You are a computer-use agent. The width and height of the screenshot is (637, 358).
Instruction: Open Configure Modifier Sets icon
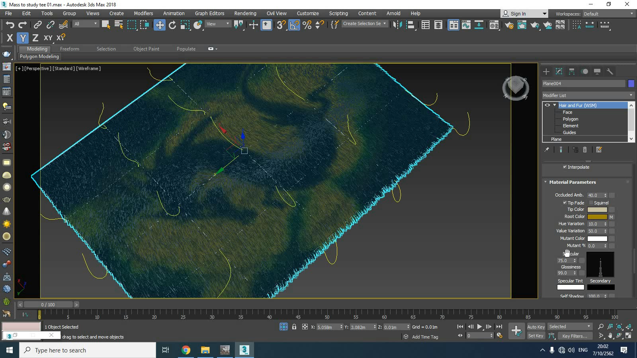point(599,150)
